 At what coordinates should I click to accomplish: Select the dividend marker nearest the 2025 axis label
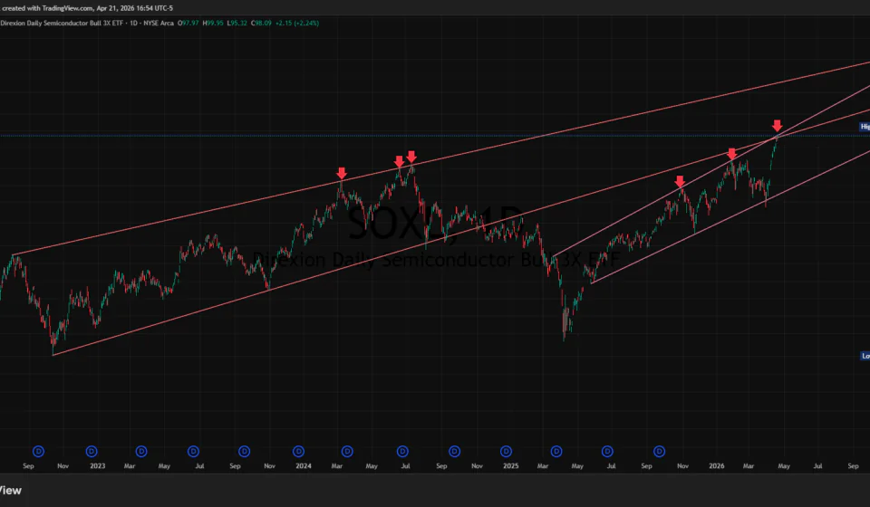pyautogui.click(x=506, y=452)
